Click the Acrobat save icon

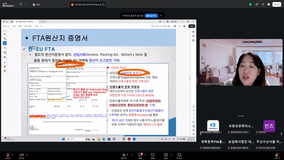(175, 26)
